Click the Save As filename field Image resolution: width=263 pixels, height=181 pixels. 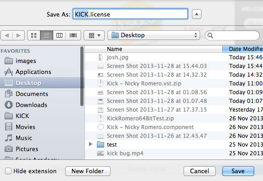tap(130, 14)
